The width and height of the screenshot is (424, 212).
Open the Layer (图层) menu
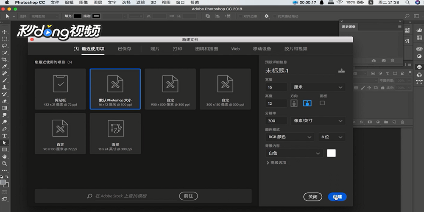coord(98,3)
